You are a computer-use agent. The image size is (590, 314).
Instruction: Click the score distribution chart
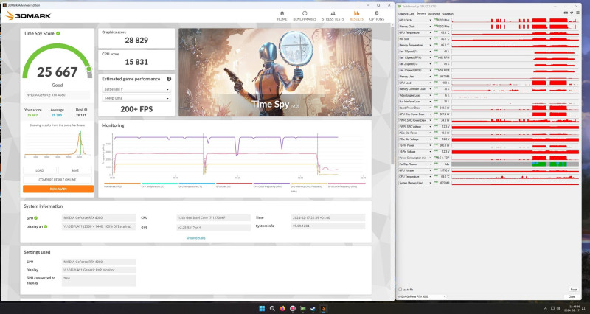click(58, 144)
